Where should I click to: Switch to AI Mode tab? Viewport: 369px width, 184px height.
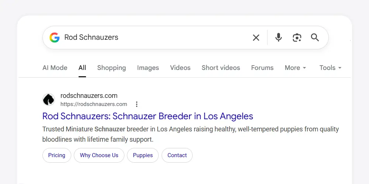pyautogui.click(x=55, y=68)
